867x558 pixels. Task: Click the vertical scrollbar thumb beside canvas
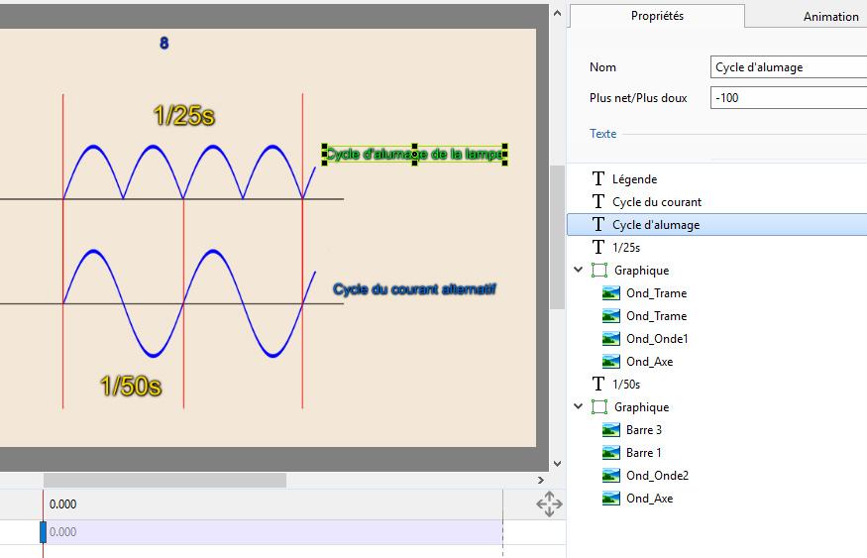tap(557, 237)
